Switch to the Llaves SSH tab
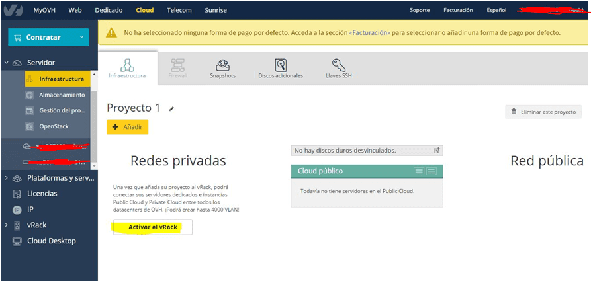 click(x=339, y=69)
